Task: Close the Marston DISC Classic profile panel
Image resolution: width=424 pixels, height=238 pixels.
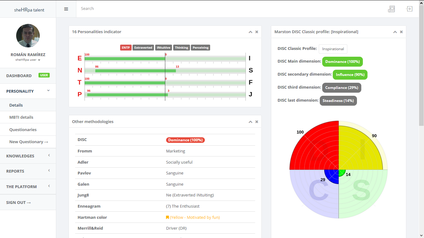Action: 401,32
